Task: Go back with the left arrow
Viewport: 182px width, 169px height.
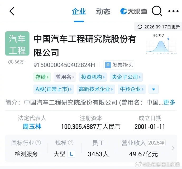Action: pos(12,11)
